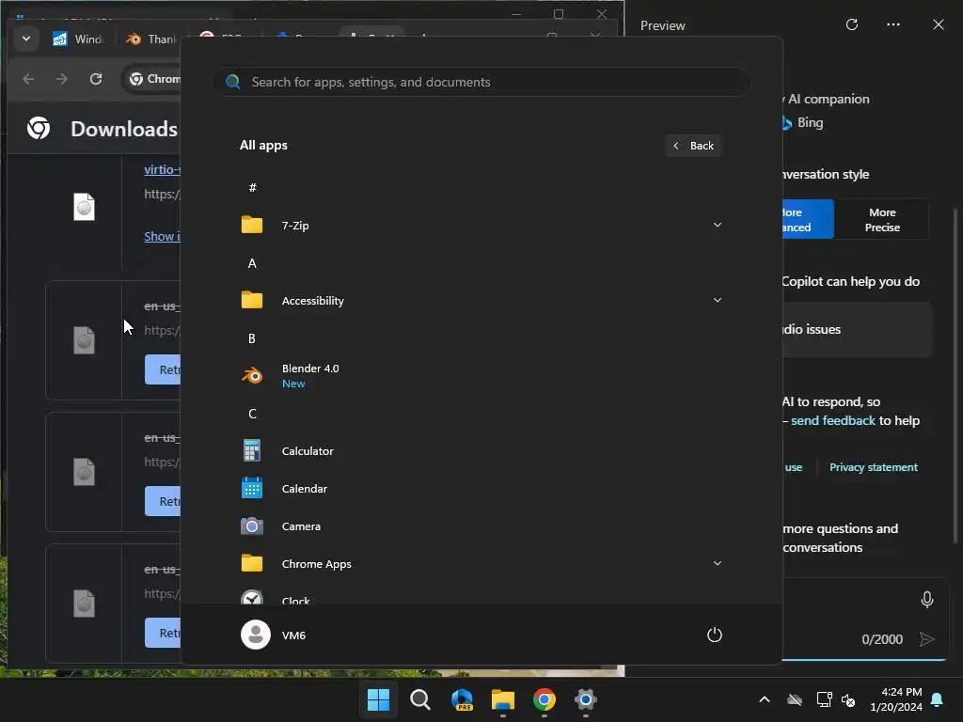Jump to letter # section header
This screenshot has height=722, width=963.
[252, 187]
